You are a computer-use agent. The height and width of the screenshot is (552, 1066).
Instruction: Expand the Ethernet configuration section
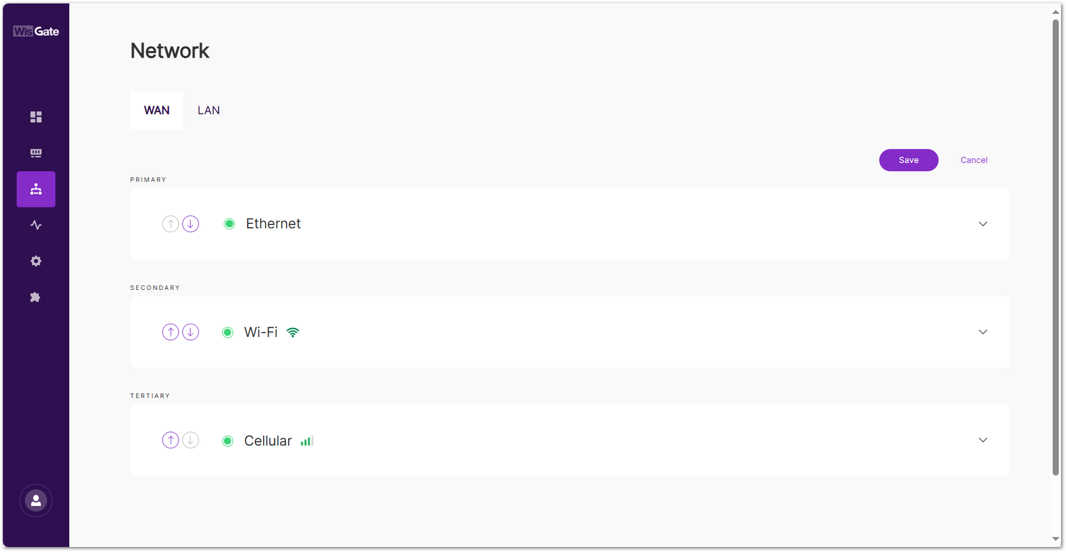click(983, 224)
